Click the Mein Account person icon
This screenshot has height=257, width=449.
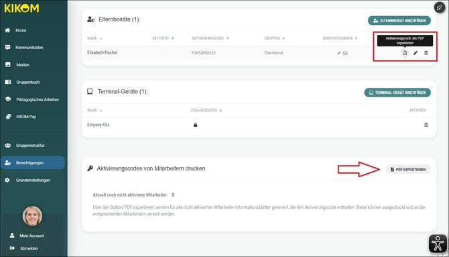12,236
